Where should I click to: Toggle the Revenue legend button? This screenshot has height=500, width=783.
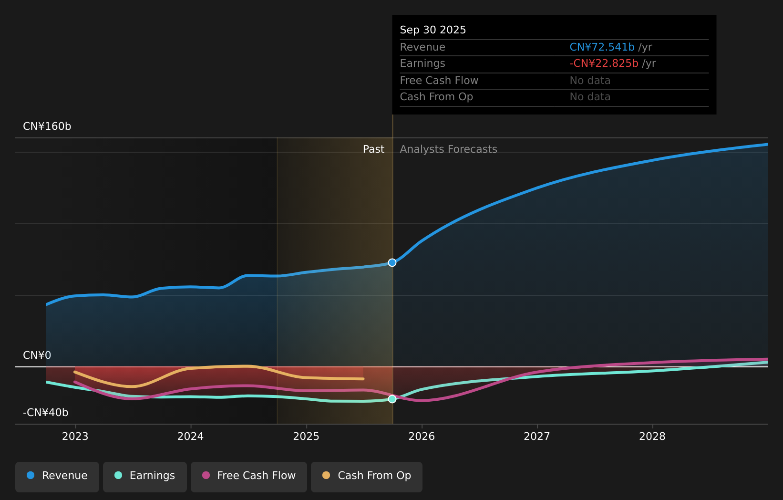[57, 477]
